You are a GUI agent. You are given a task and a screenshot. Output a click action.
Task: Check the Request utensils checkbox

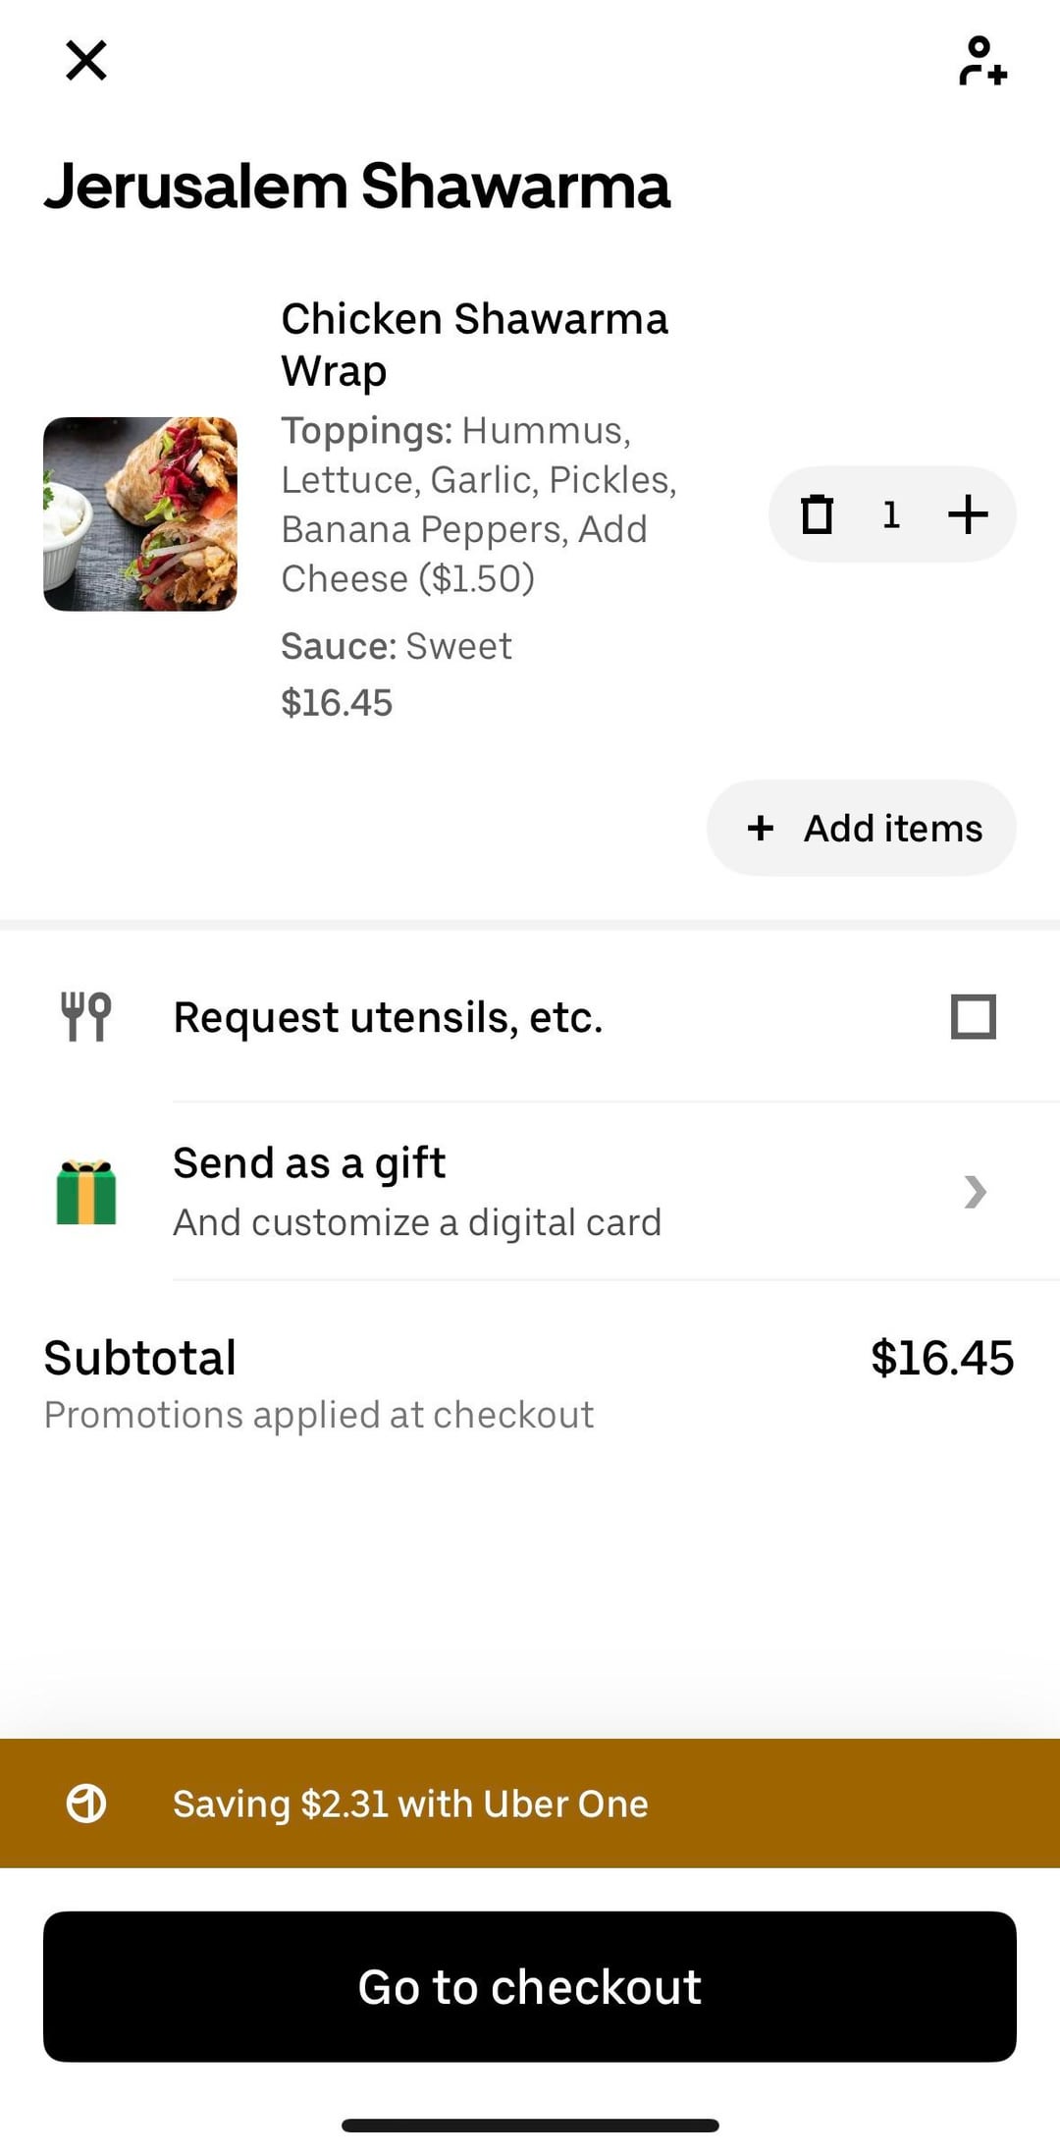(973, 1016)
